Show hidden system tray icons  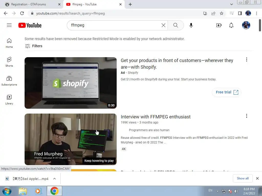(x=217, y=191)
